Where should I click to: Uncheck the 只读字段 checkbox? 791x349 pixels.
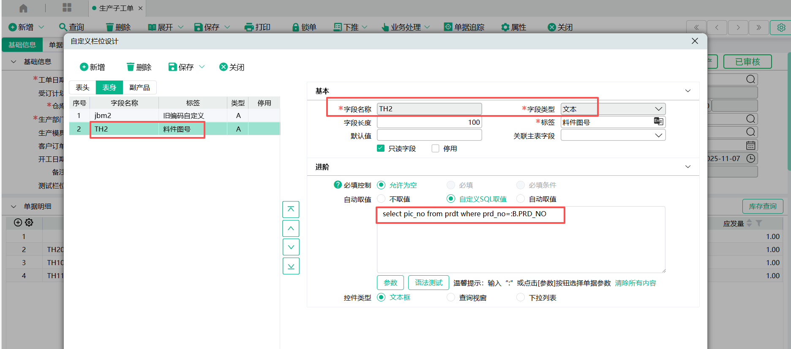click(x=381, y=148)
